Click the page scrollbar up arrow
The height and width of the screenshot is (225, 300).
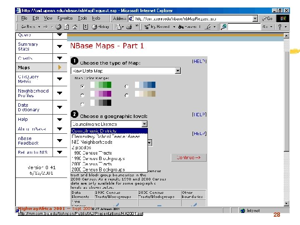286,35
